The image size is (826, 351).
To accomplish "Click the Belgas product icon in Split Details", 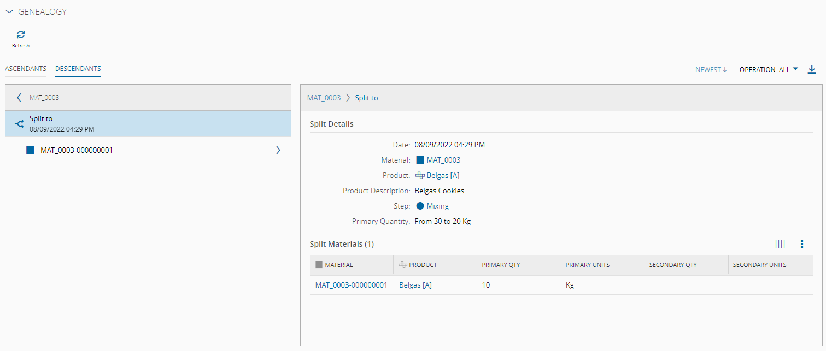I will 420,175.
